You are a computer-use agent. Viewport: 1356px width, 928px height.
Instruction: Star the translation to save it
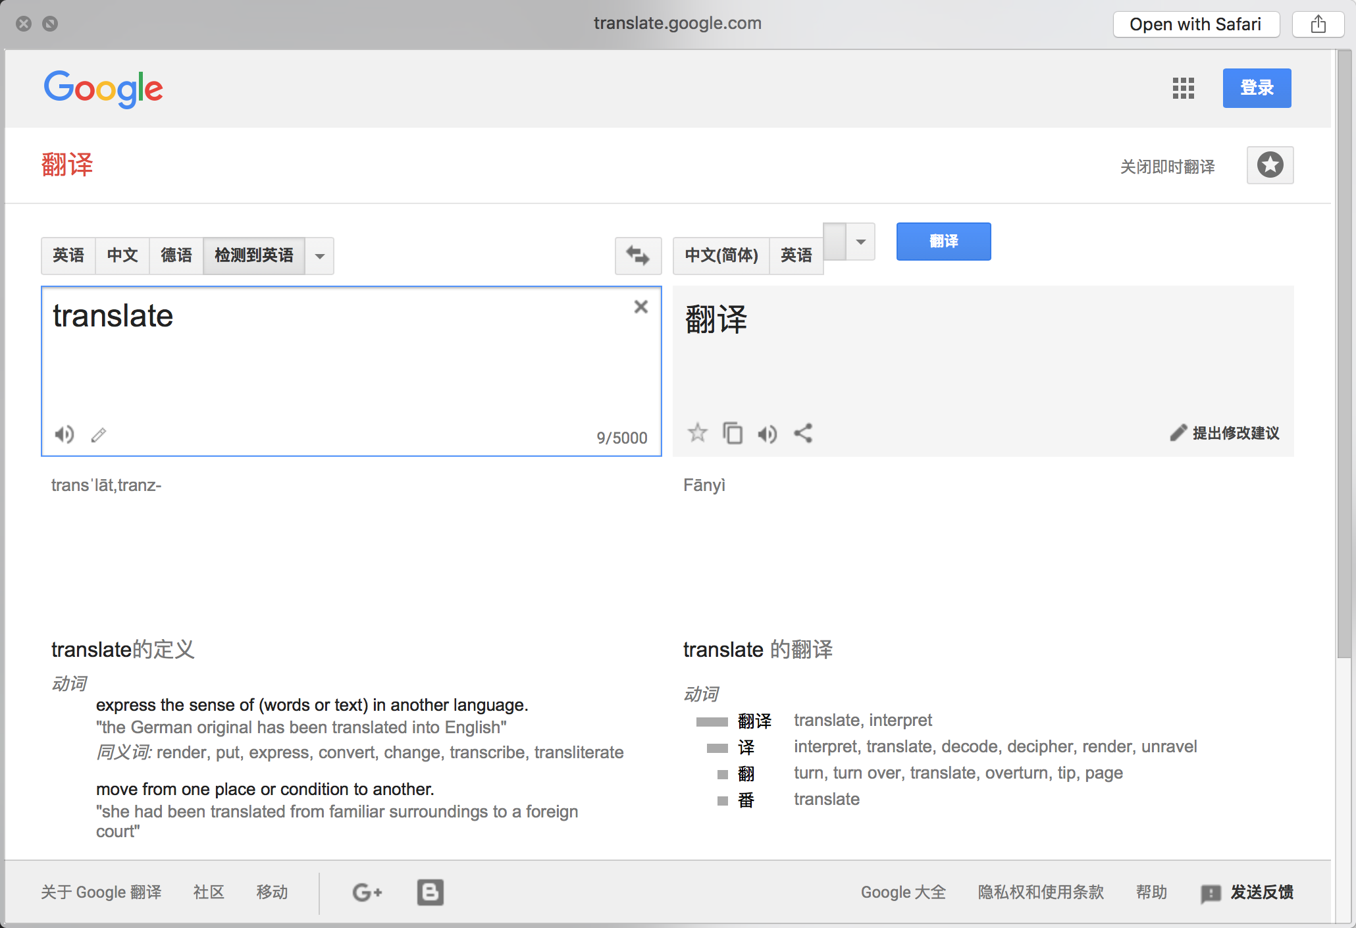coord(697,433)
